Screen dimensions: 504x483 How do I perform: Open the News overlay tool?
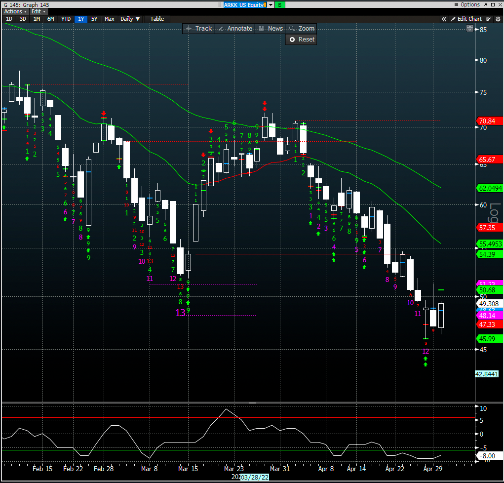[271, 29]
